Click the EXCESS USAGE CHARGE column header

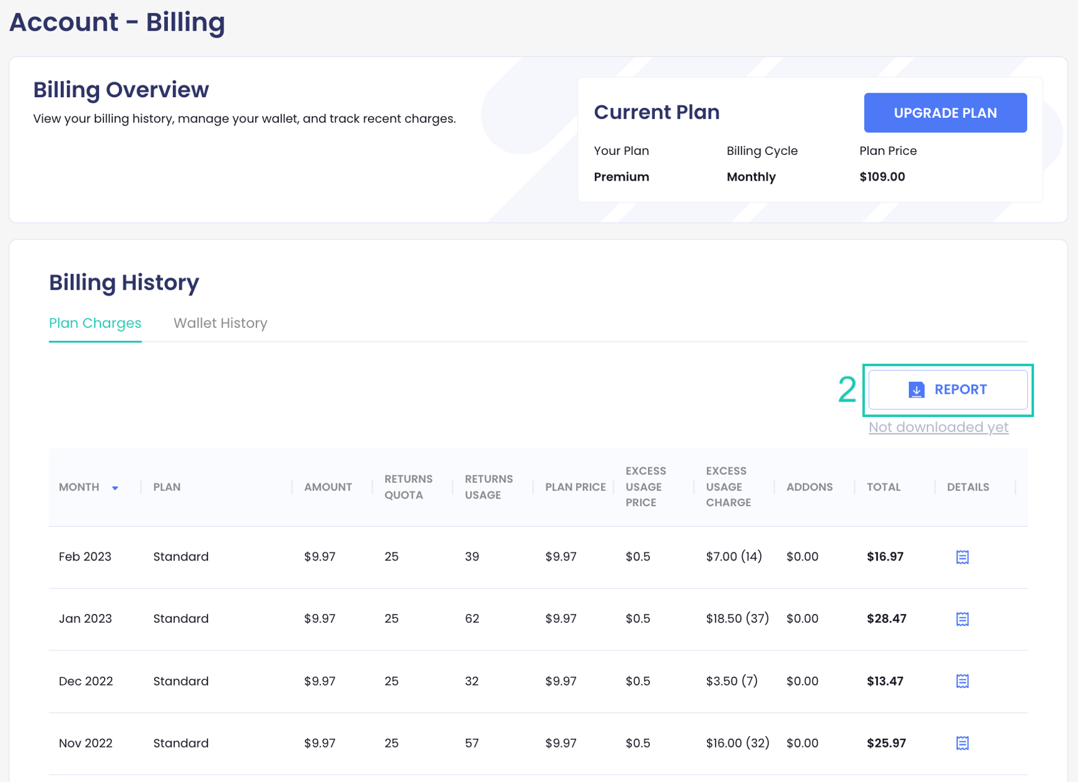click(x=728, y=487)
